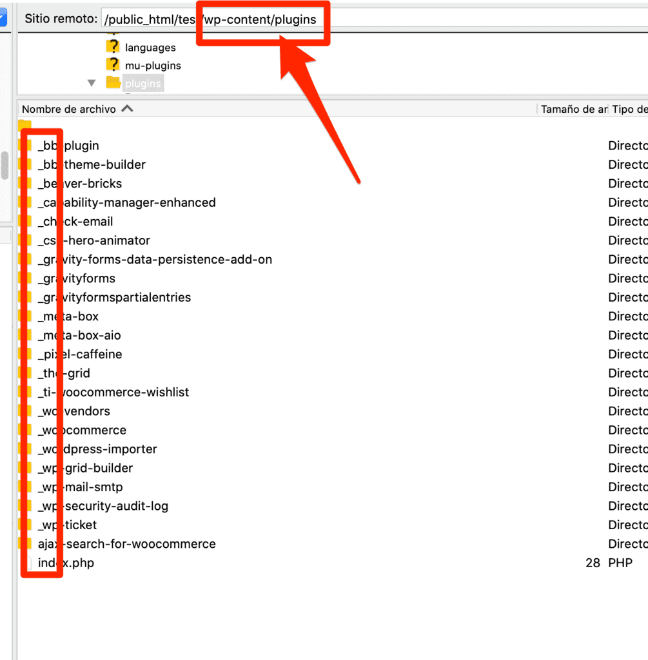Sort by Tipo de archivo column
Screen dimensions: 648x660
coord(630,109)
